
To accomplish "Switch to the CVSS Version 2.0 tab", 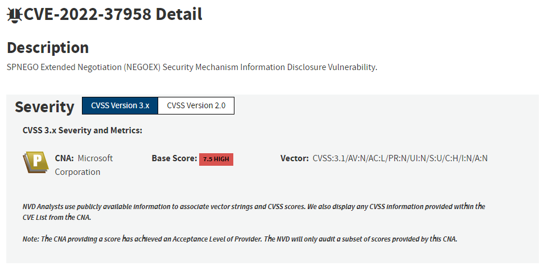I will (x=196, y=106).
